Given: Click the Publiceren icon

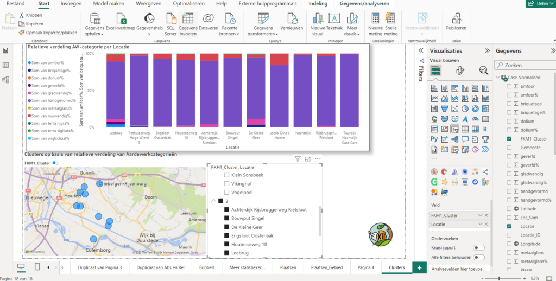Looking at the screenshot, I should coord(456,20).
